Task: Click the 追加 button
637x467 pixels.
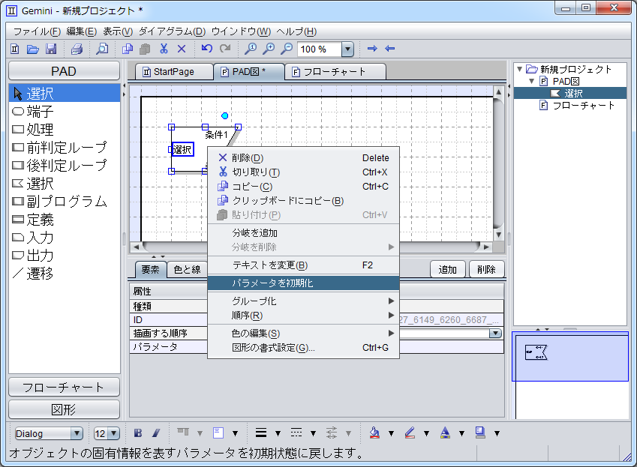Action: coord(448,269)
